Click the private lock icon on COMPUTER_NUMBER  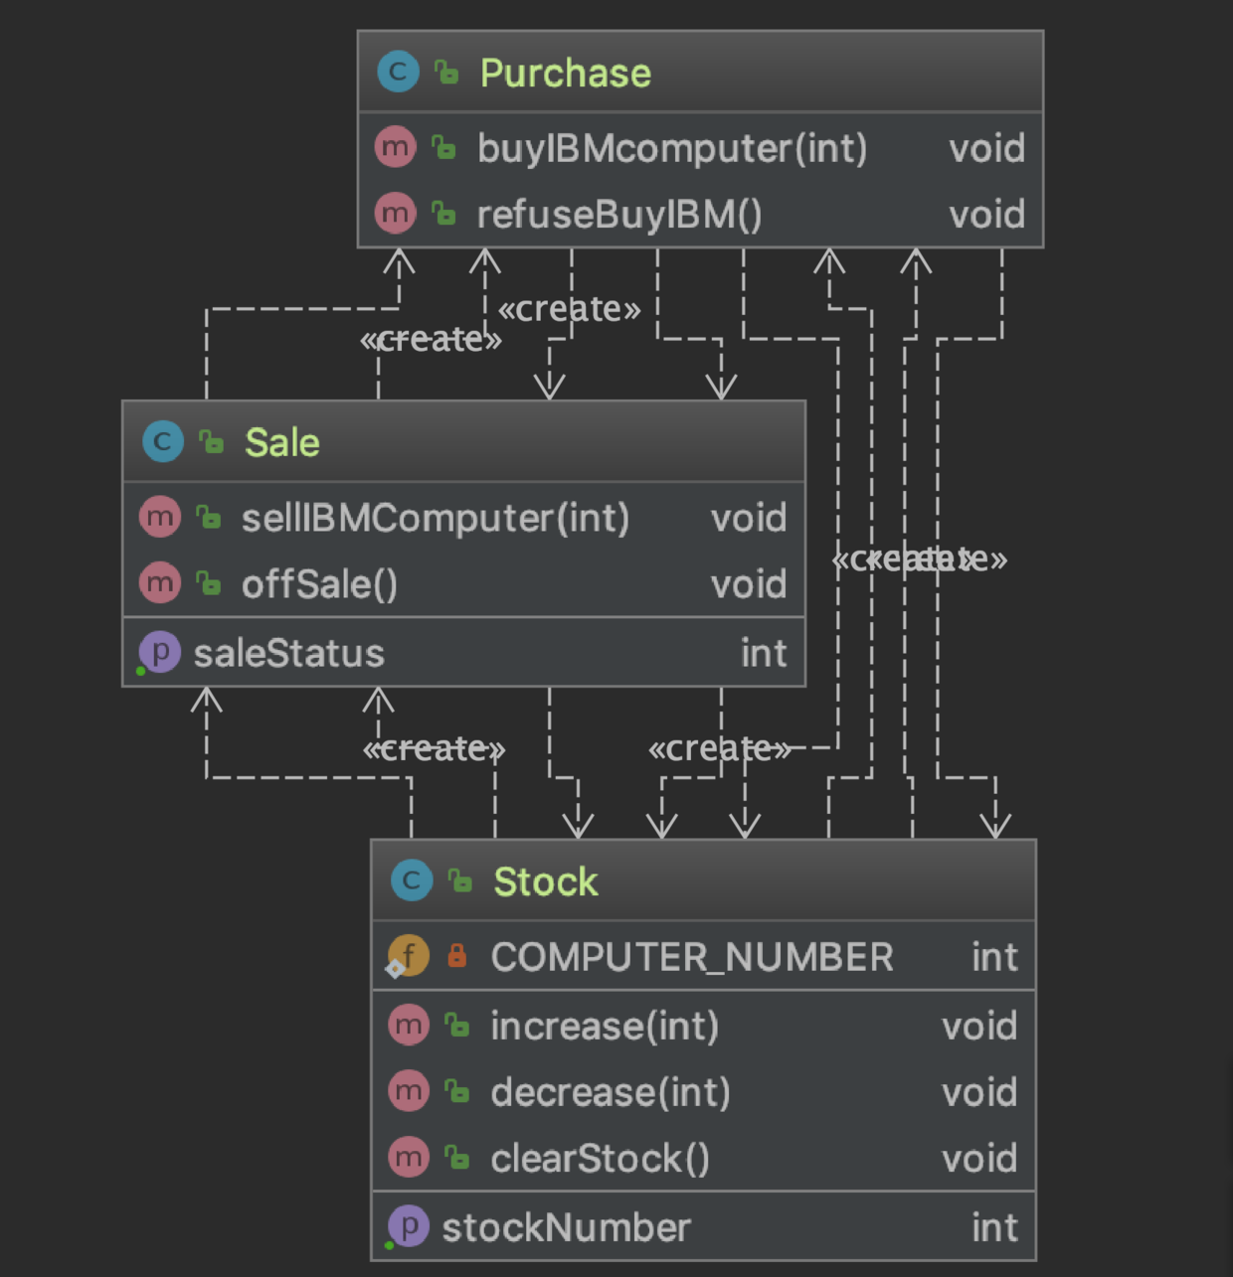click(456, 956)
